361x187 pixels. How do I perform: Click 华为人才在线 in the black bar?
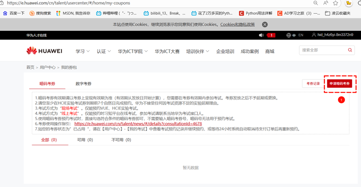click(36, 35)
